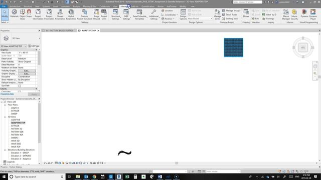
Task: Launch Dynamo
Action: tap(304, 13)
